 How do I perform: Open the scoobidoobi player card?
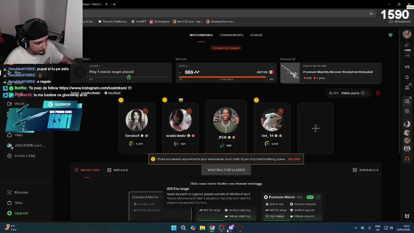[x=180, y=128]
